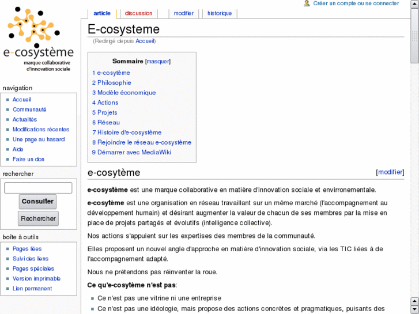View the historique tab
This screenshot has width=419, height=314.
pyautogui.click(x=220, y=13)
